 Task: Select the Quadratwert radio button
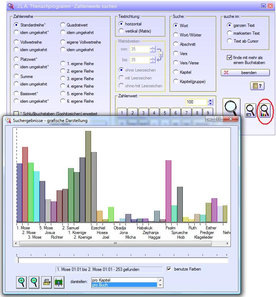63,25
